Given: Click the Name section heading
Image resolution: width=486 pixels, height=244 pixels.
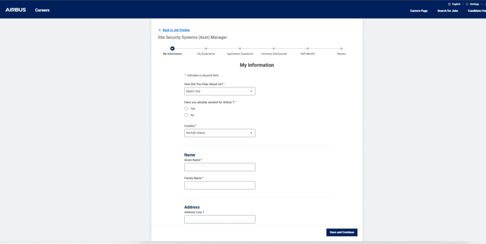Looking at the screenshot, I should point(190,154).
